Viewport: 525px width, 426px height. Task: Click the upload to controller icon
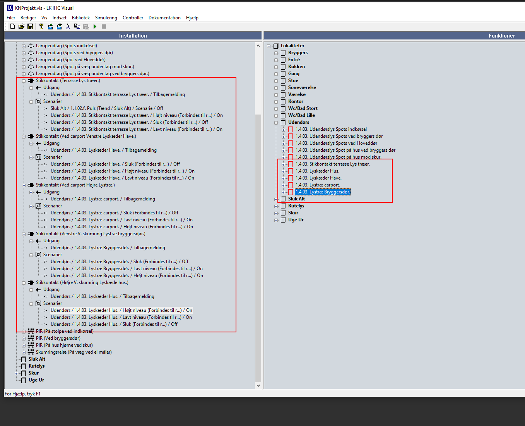click(x=50, y=26)
